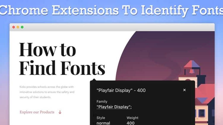Open the underlined "Playfair Display"; family link
This screenshot has height=125, width=223.
114,107
